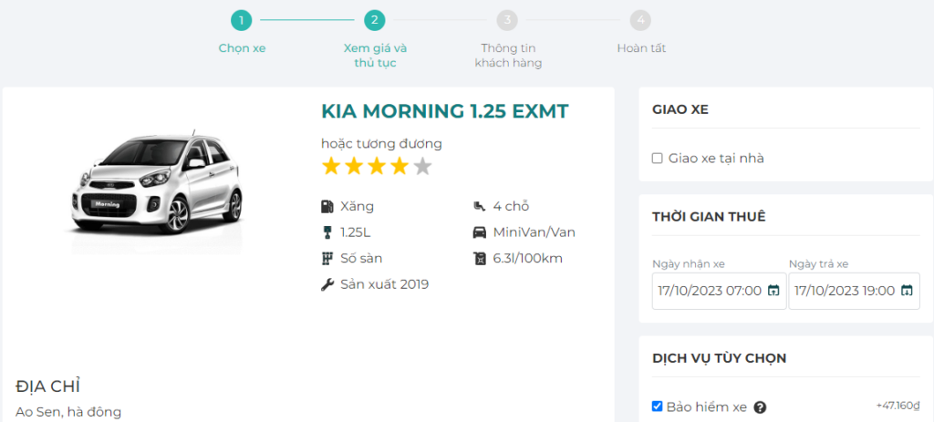
Task: Click the gearbox icon beside Số sàn
Action: 327,258
